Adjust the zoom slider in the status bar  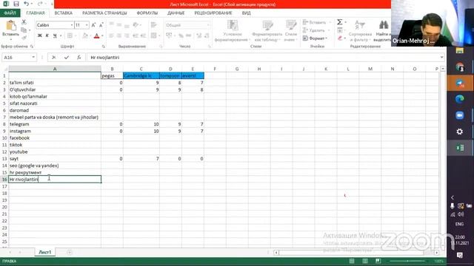coord(408,261)
